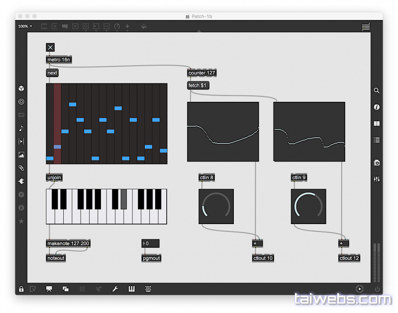
Task: Open the audio files music note icon
Action: click(21, 128)
